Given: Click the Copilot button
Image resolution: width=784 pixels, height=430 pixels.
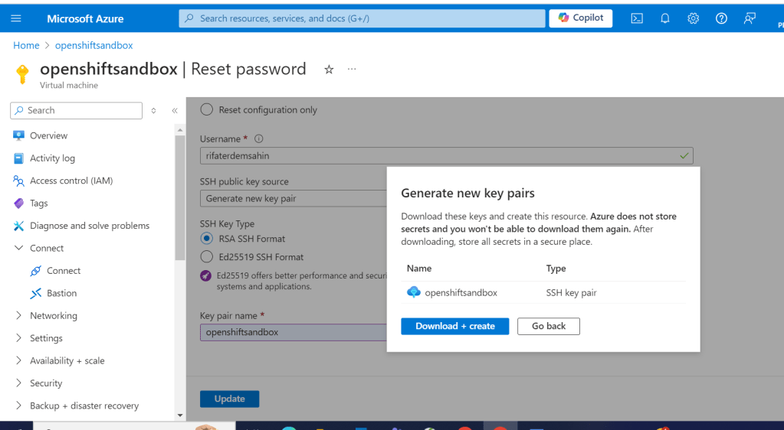Looking at the screenshot, I should (580, 18).
